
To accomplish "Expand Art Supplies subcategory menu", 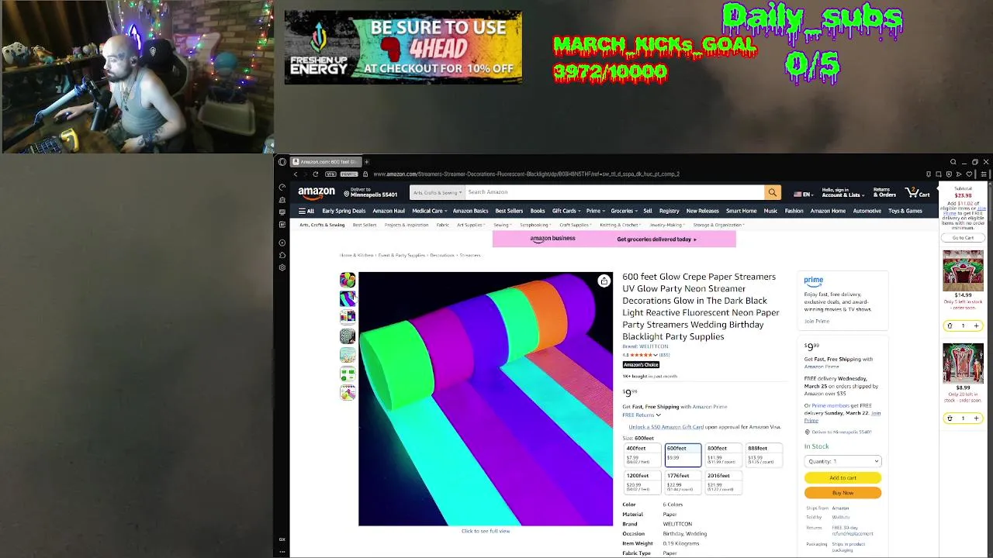I will click(x=470, y=225).
